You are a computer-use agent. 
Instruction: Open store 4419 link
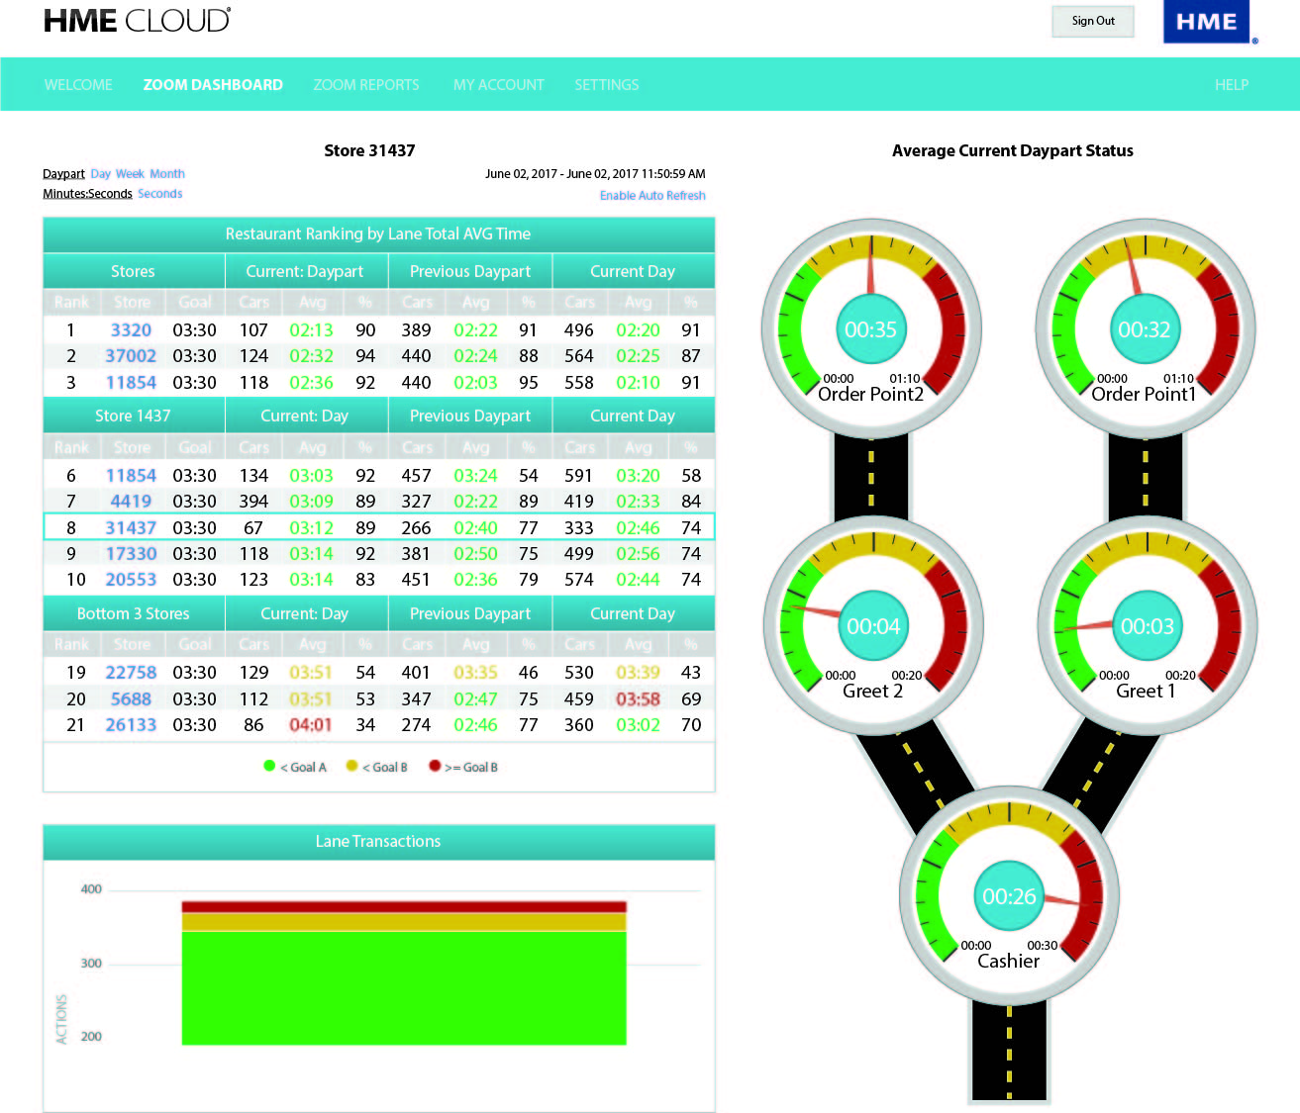click(131, 502)
